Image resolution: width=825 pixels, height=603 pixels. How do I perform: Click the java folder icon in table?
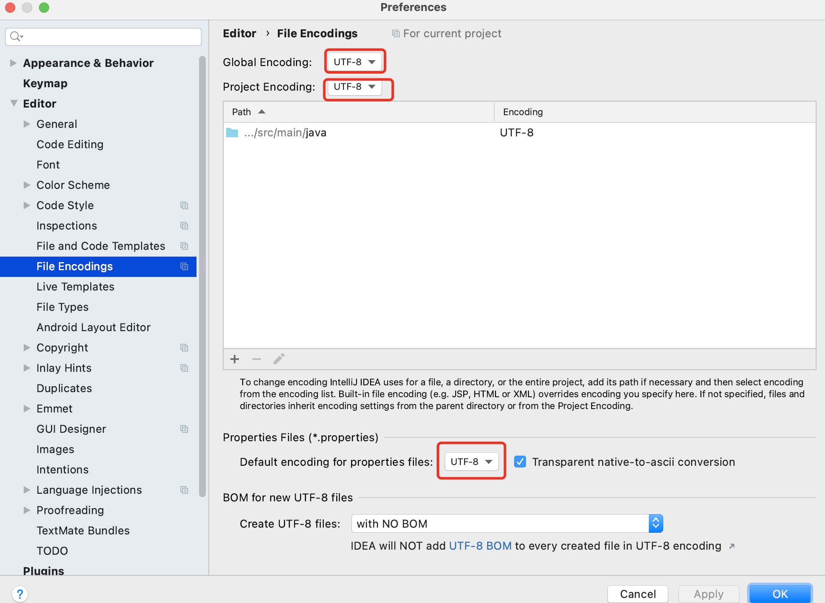232,133
